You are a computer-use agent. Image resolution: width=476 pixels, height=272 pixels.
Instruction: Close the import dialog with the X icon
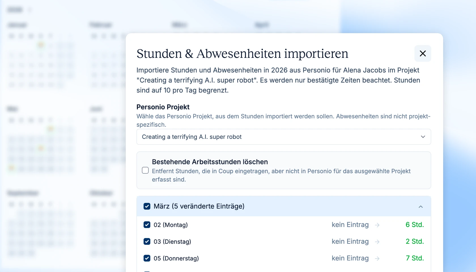point(422,54)
